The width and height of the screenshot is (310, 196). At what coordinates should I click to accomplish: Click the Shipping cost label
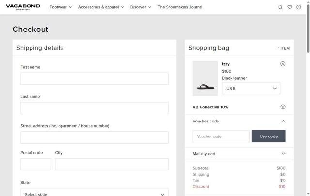[201, 174]
